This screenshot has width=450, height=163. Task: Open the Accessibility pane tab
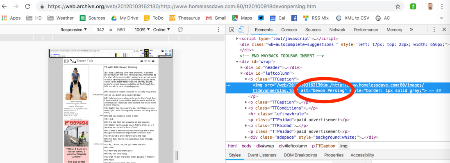tap(362, 155)
